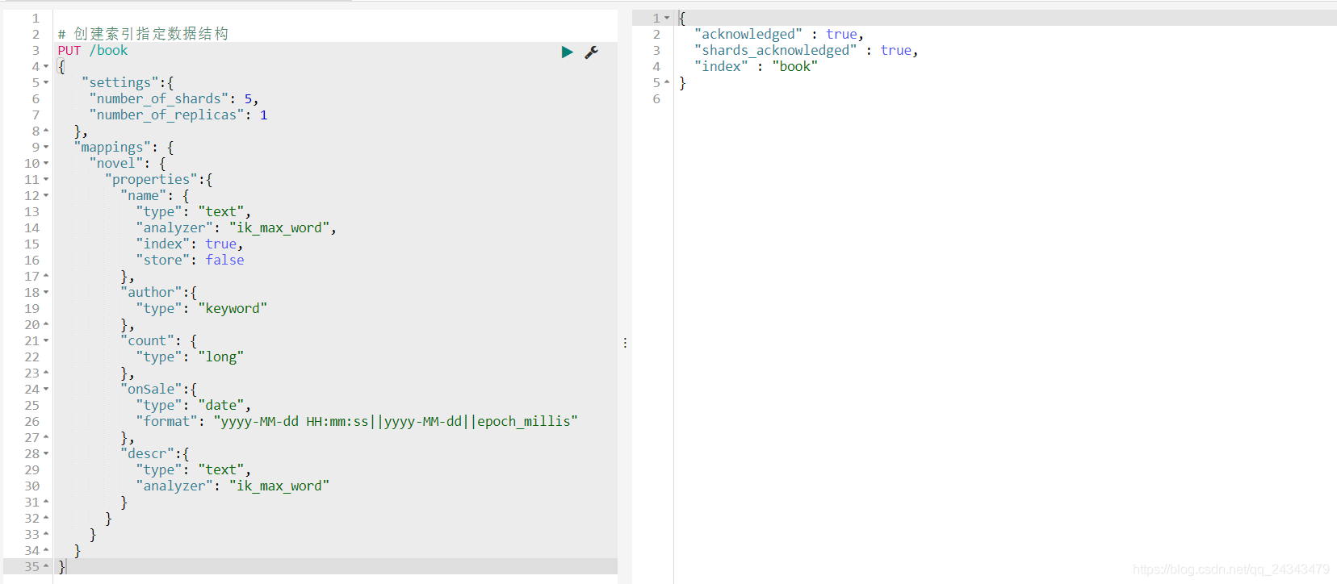Click line number 19 in editor gutter
This screenshot has height=584, width=1337.
32,308
